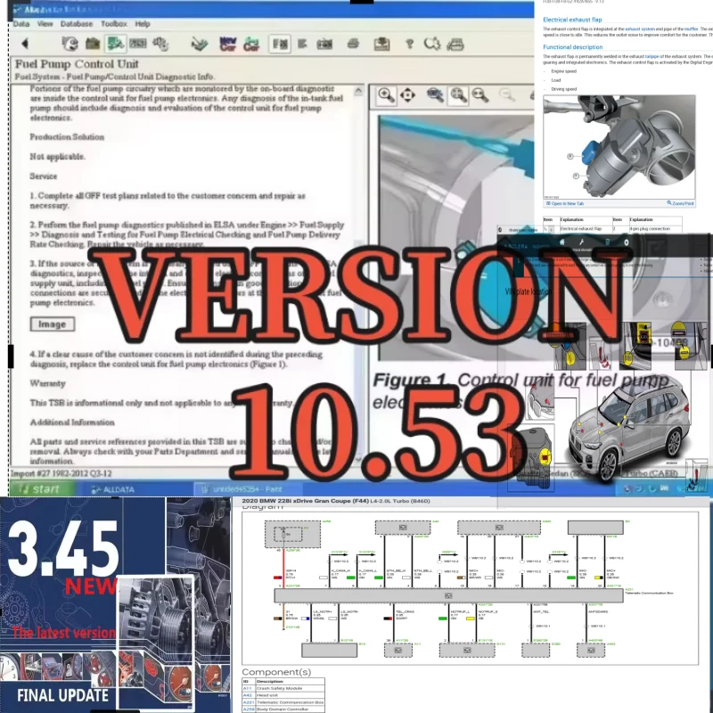Open the Help menu
This screenshot has height=713, width=713.
click(143, 24)
